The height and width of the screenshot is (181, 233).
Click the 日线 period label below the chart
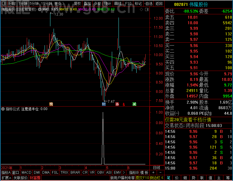(157, 168)
